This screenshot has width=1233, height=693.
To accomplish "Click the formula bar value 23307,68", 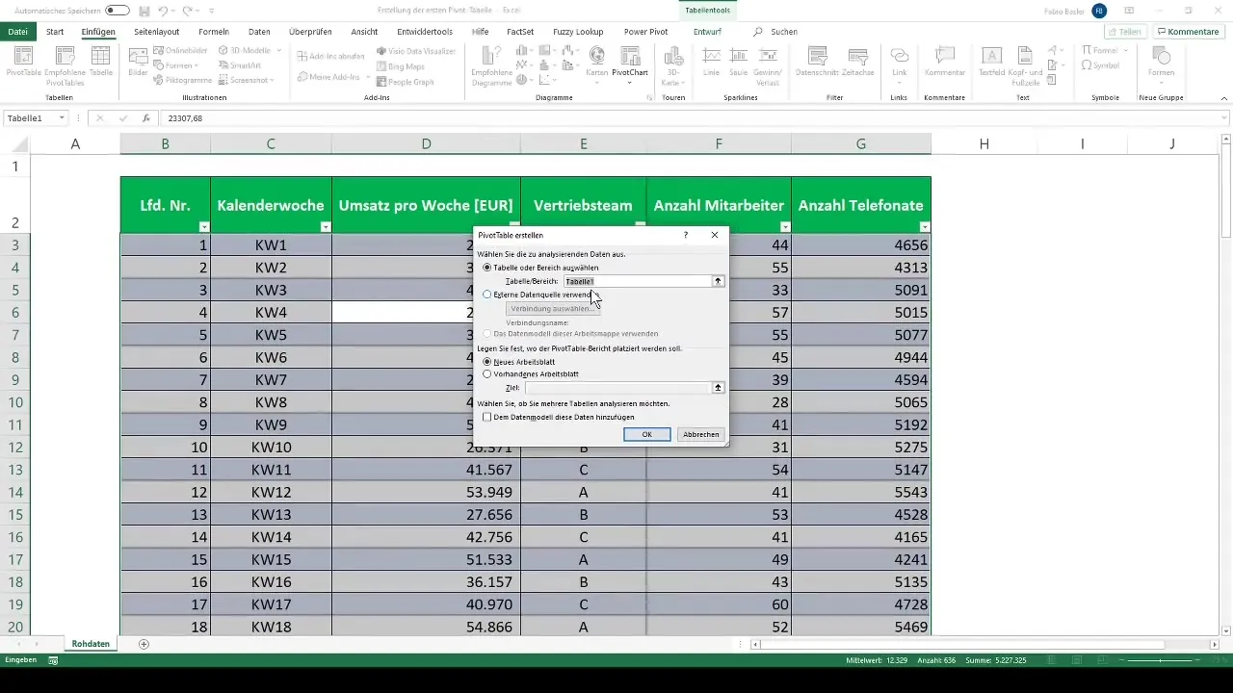I will pyautogui.click(x=185, y=118).
